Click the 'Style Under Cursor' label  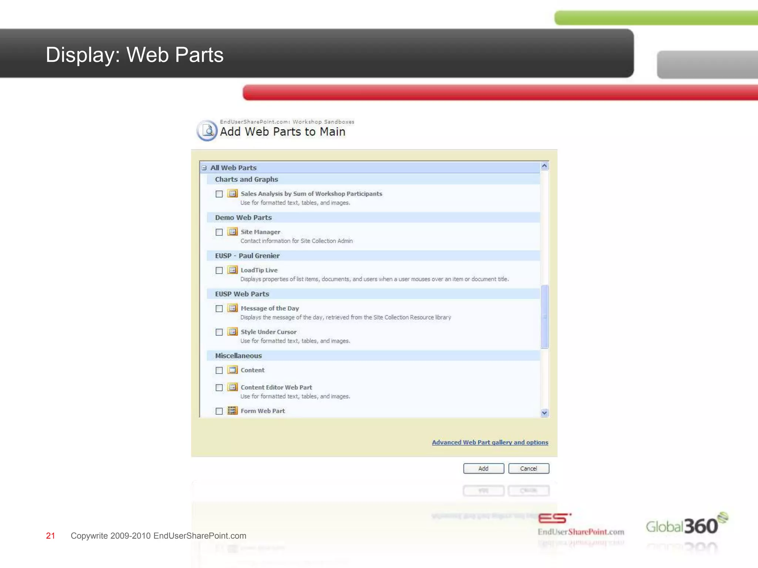tap(268, 332)
